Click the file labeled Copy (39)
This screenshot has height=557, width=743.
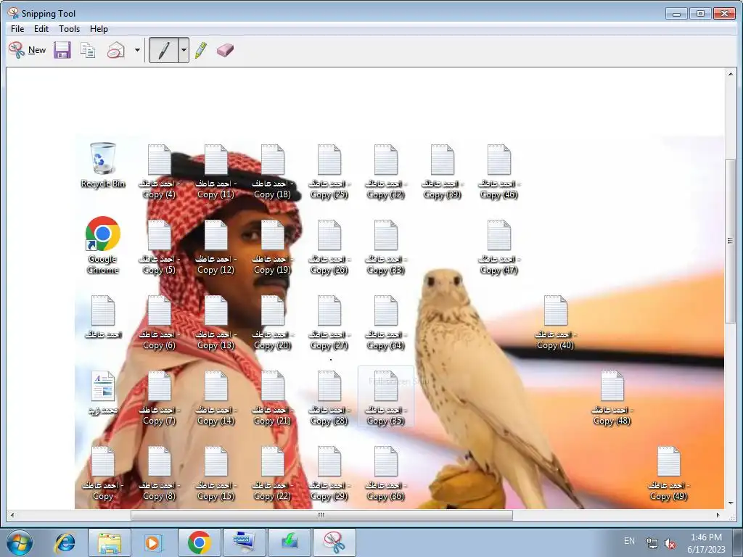click(x=442, y=171)
